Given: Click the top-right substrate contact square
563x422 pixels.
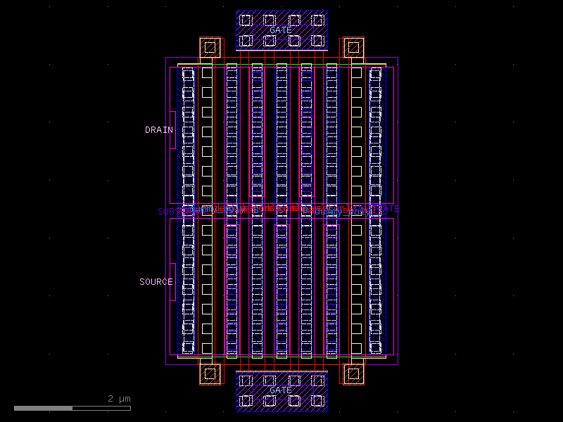Looking at the screenshot, I should pos(352,48).
